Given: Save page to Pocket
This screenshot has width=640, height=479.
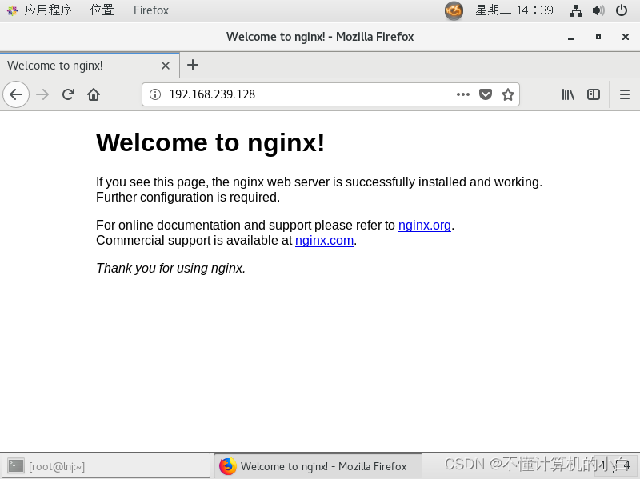Looking at the screenshot, I should point(486,94).
